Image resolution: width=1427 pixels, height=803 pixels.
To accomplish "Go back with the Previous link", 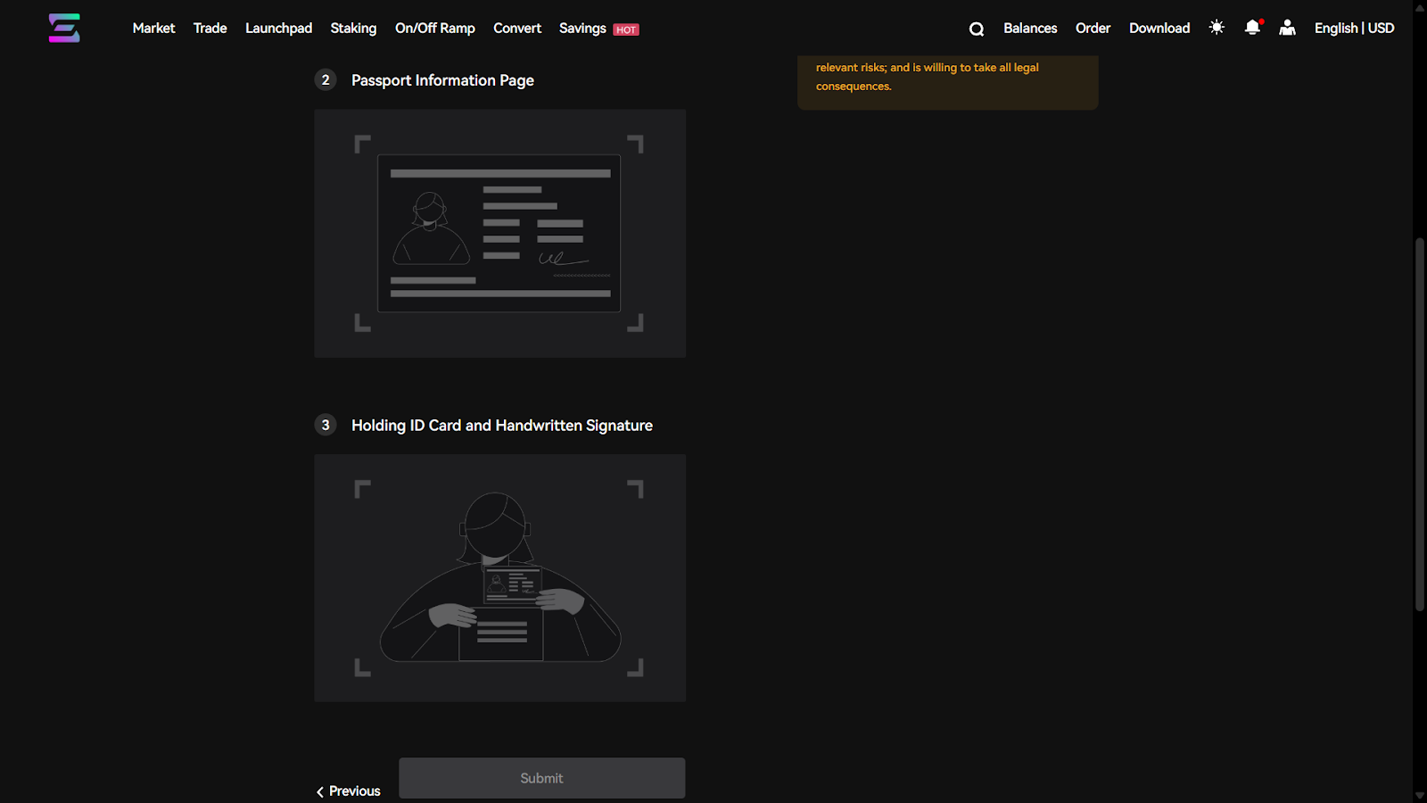I will click(349, 791).
